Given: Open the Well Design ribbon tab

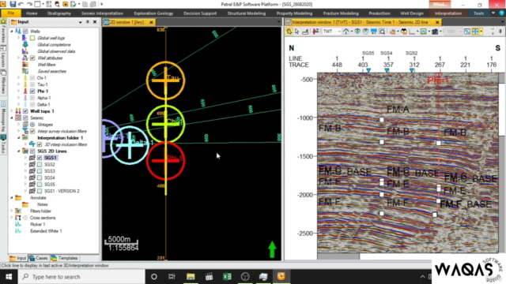Looking at the screenshot, I should (411, 13).
